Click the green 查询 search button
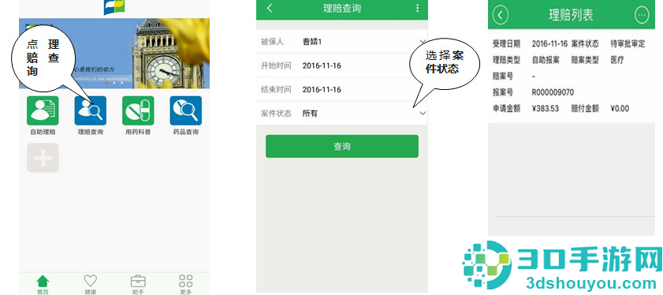Screen dimensions: 663x295 341,147
